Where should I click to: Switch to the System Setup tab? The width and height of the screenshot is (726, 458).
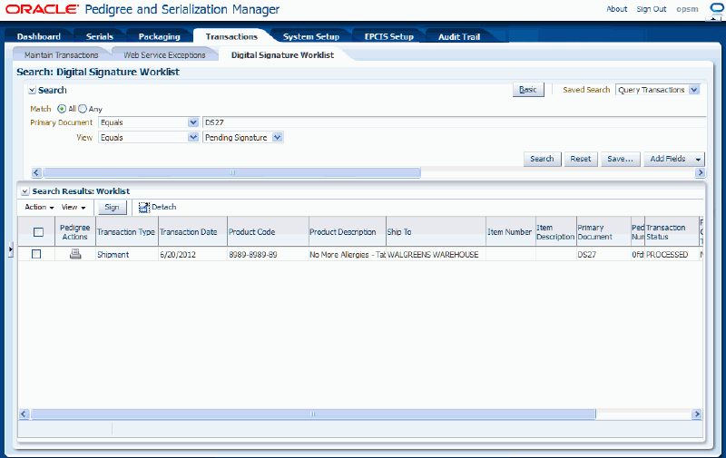pyautogui.click(x=311, y=36)
